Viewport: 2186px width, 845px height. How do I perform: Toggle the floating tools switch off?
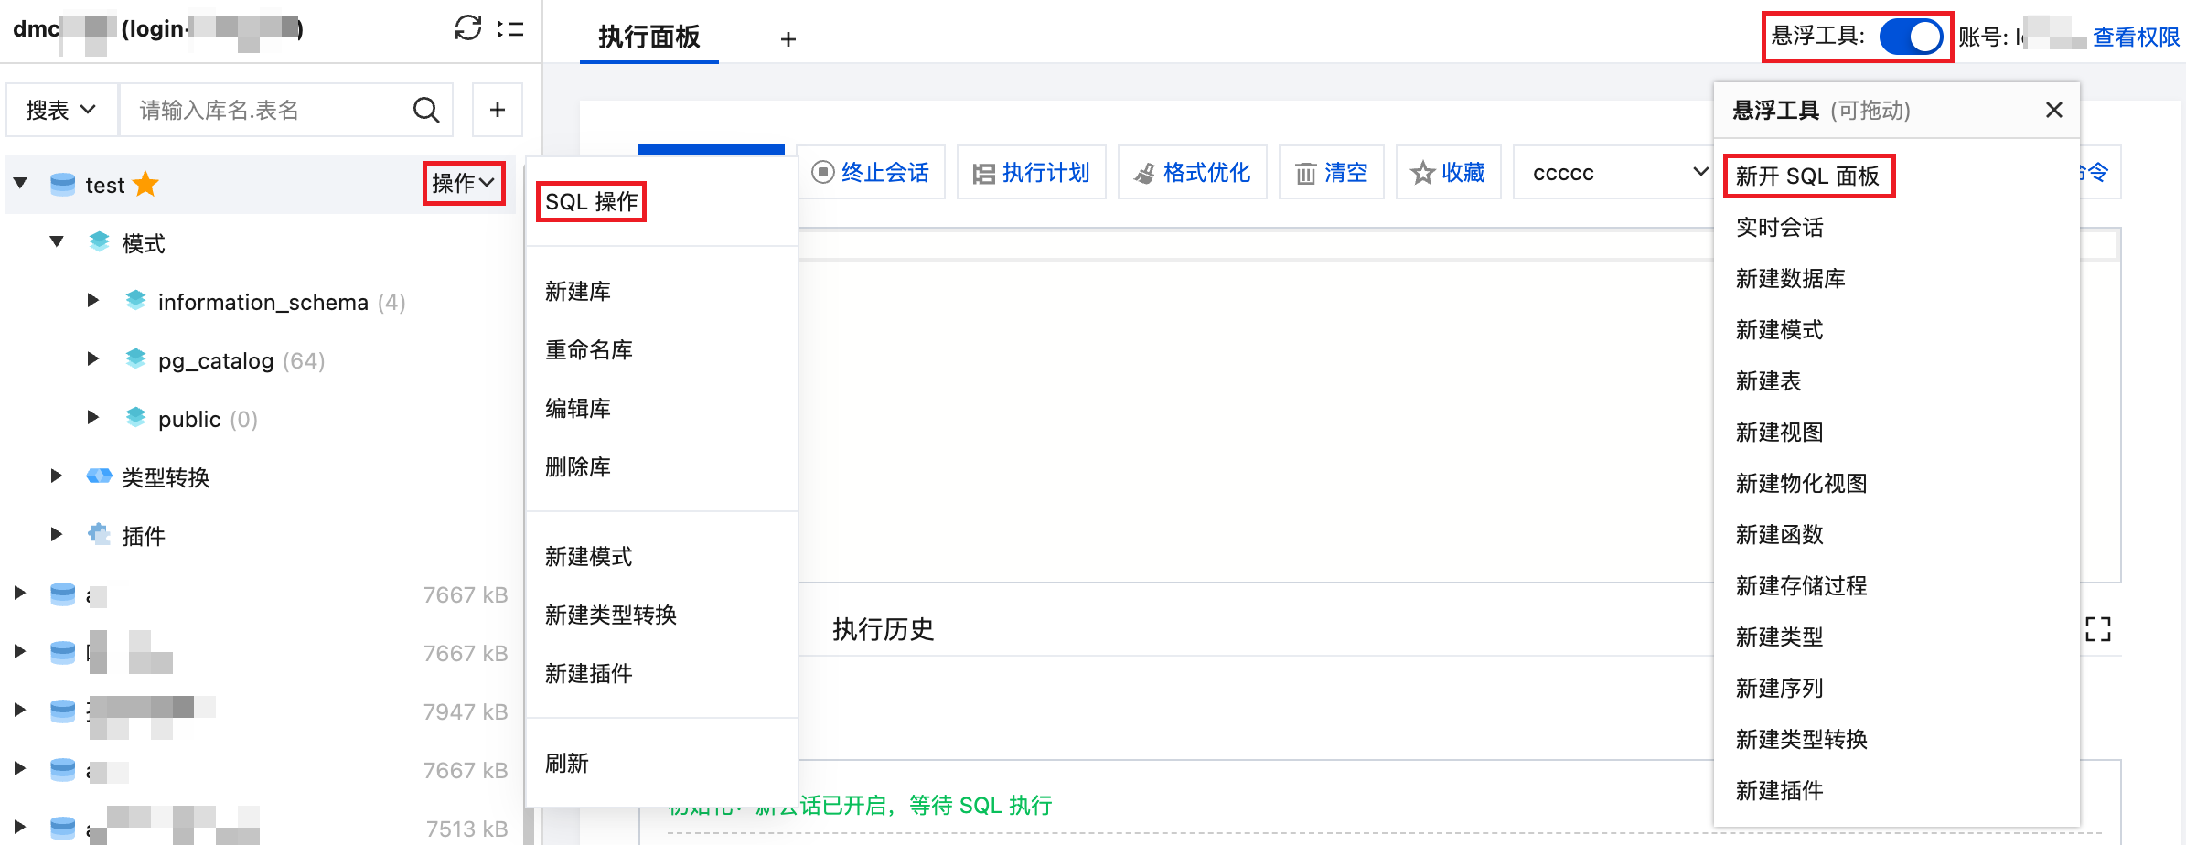(x=1910, y=37)
